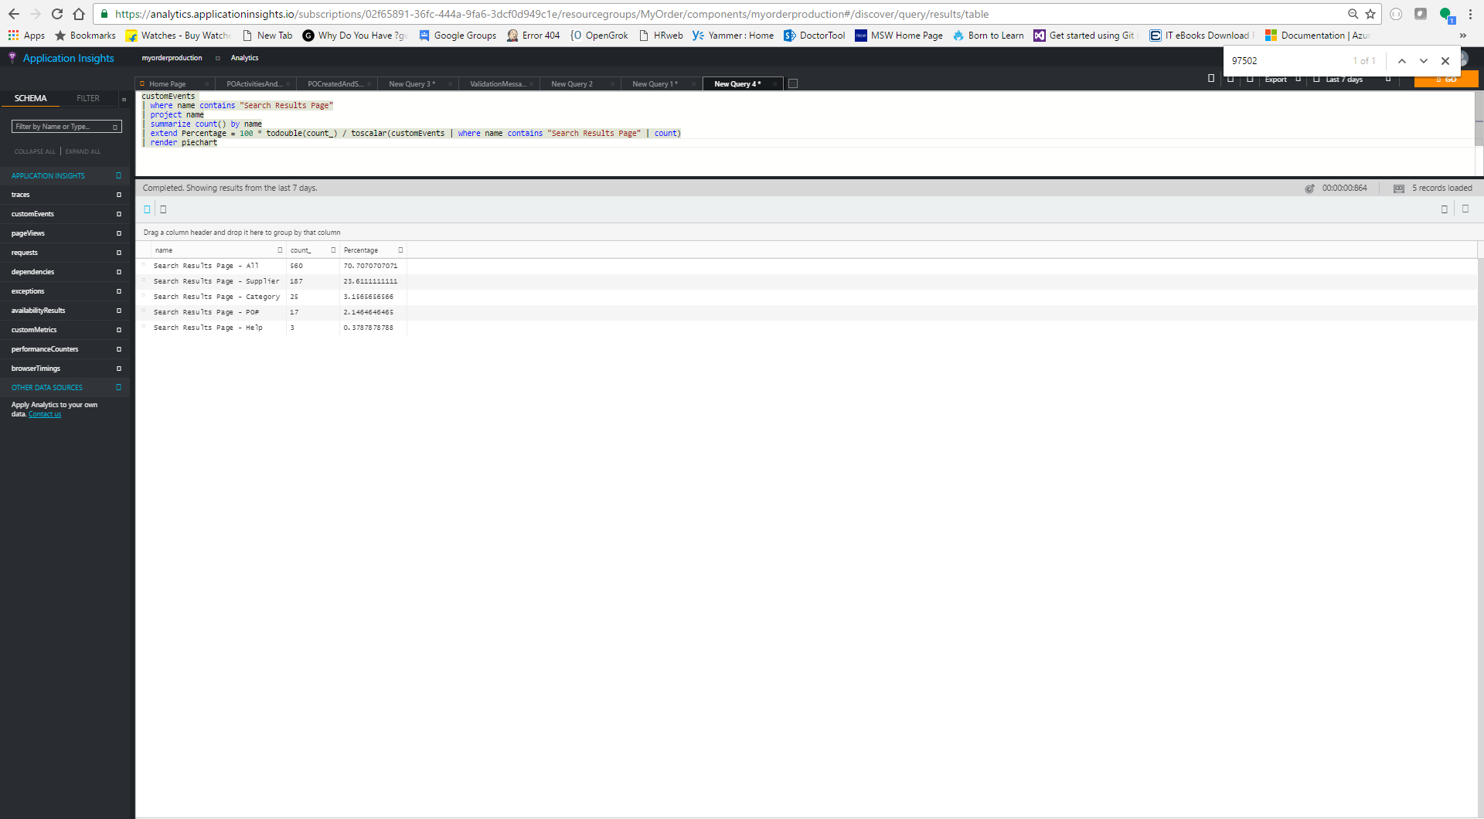Image resolution: width=1484 pixels, height=819 pixels.
Task: Open the OpenGrok bookmark
Action: (x=599, y=36)
